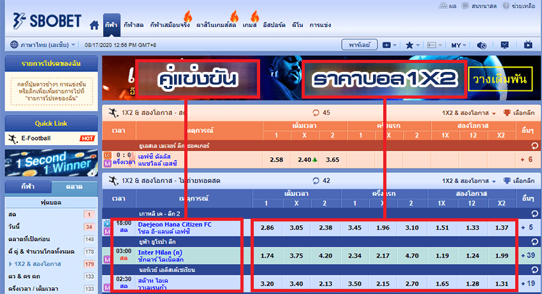This screenshot has height=294, width=542.
Task: Expand more markets + 19 for the Norway match
Action: pos(528,283)
